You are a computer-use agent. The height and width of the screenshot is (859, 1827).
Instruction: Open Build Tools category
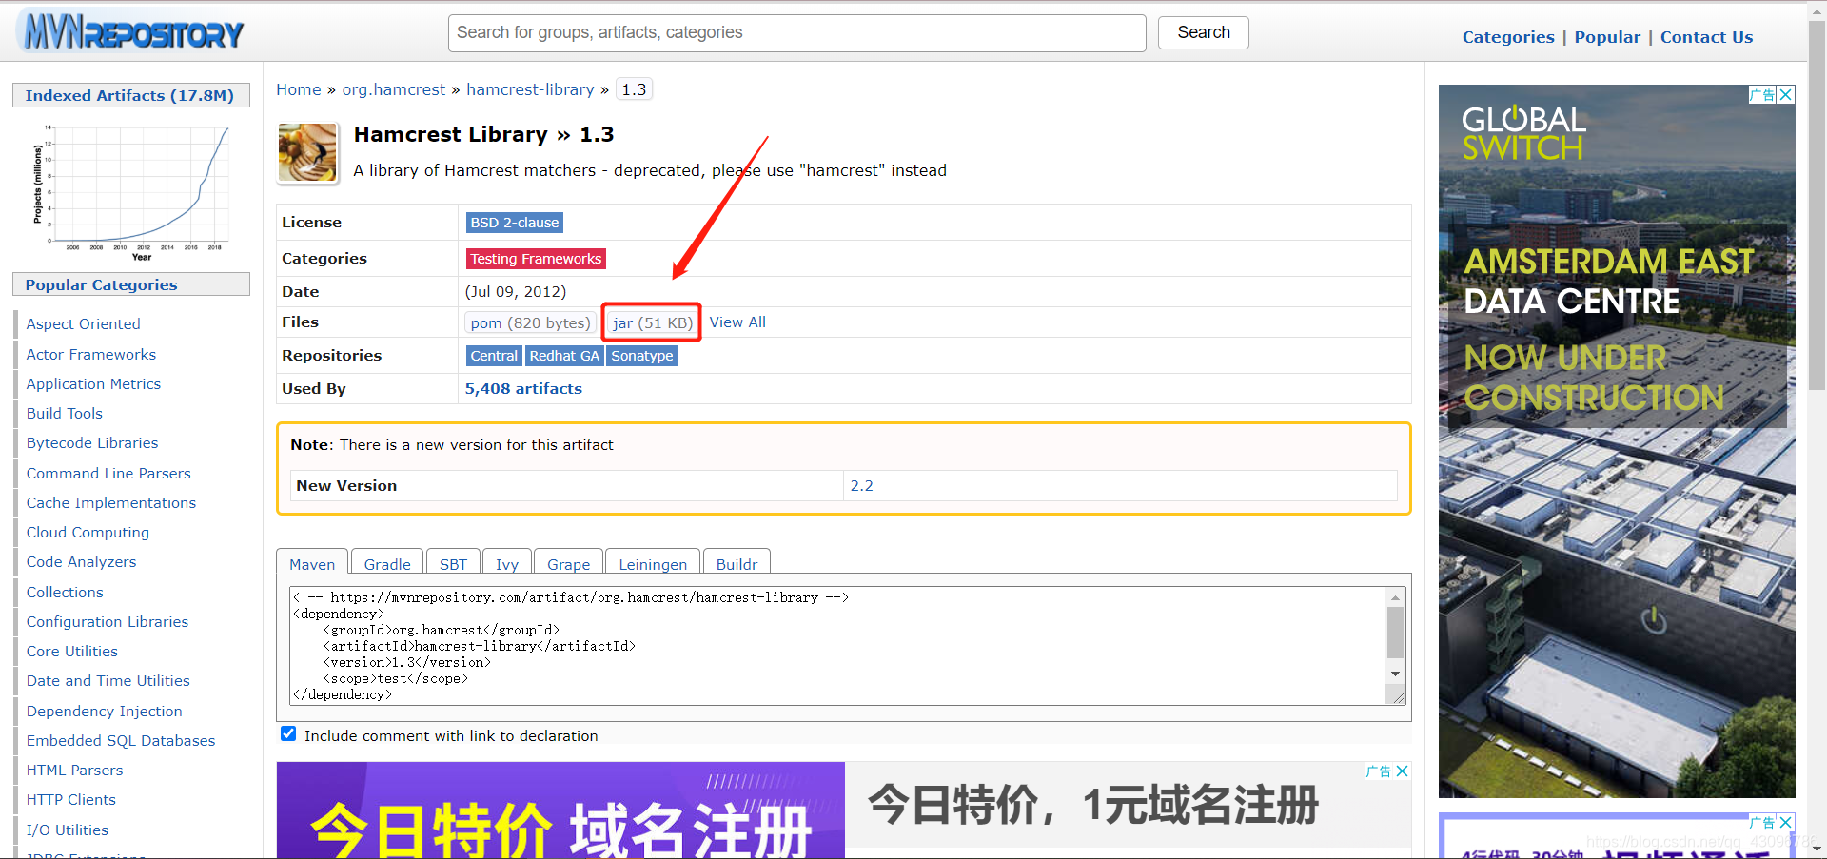[64, 413]
